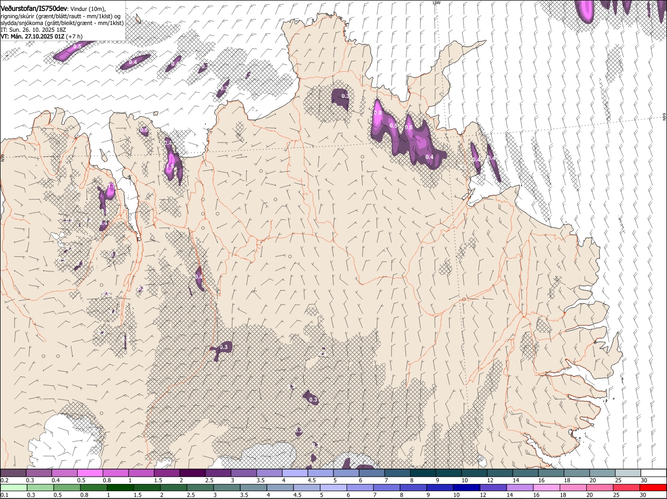Choose the pale grey swatch labeled 25 in the upper legend row
This screenshot has width=667, height=499.
click(x=628, y=472)
